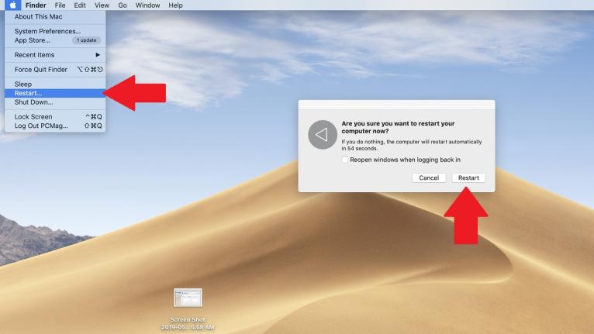This screenshot has height=334, width=594.
Task: Open the Window menu
Action: (147, 5)
